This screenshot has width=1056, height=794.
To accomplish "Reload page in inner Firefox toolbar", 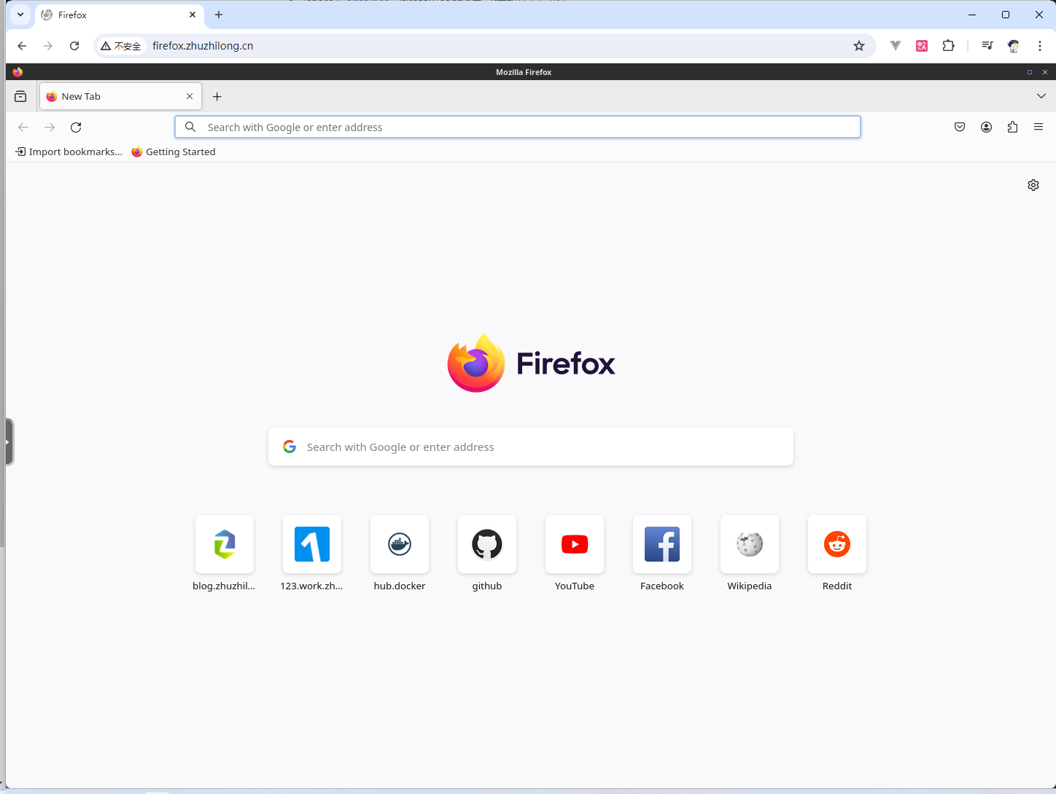I will (76, 127).
